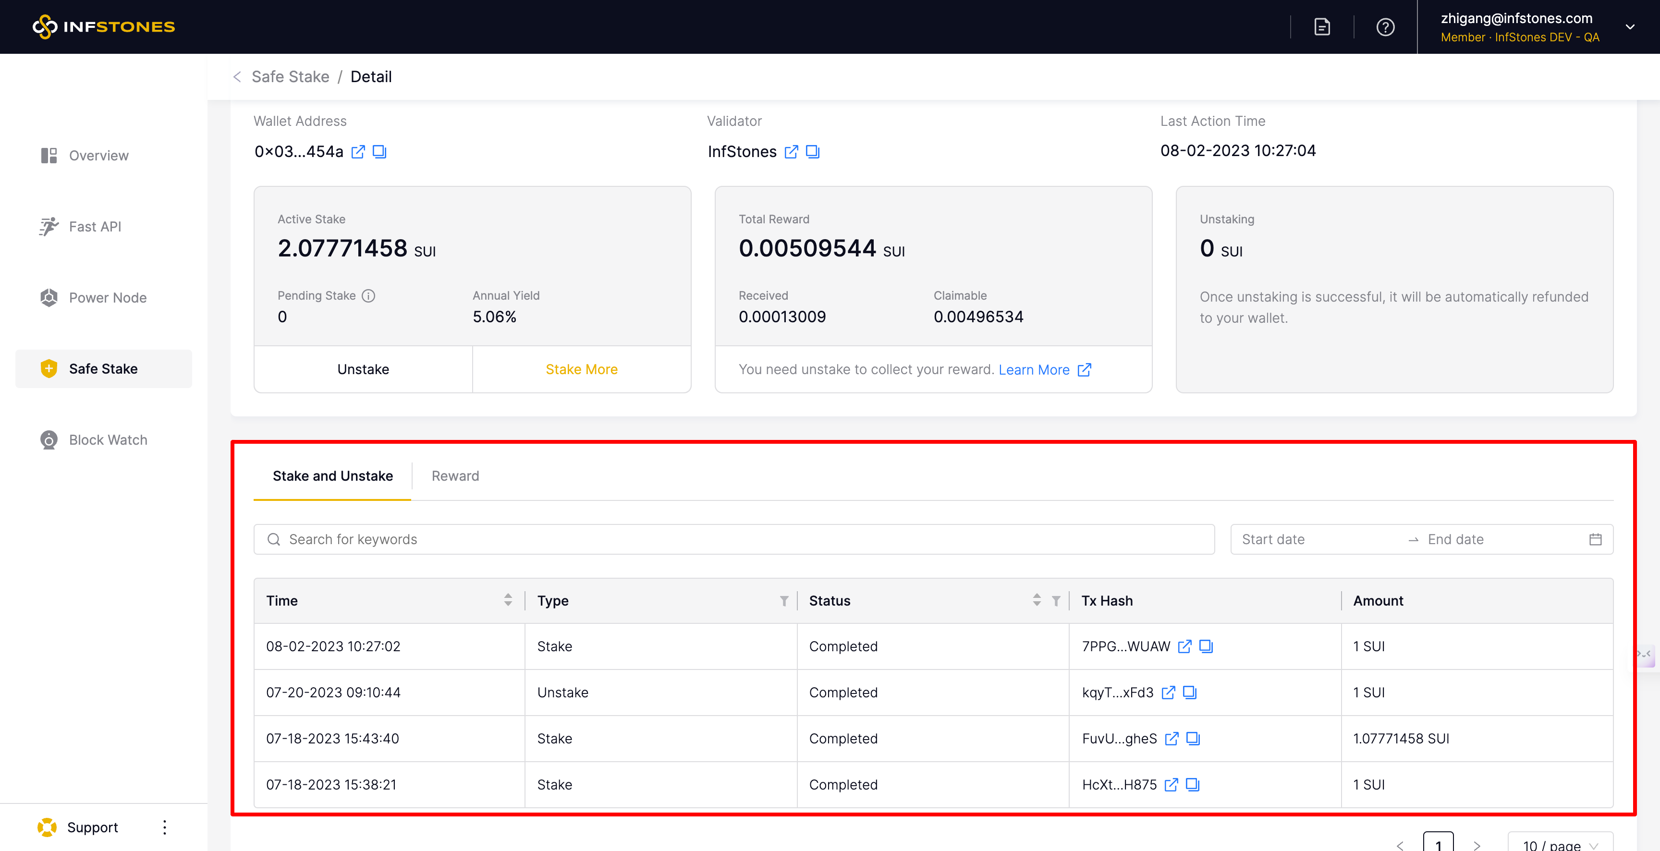Open the Support options three-dot menu

click(165, 827)
